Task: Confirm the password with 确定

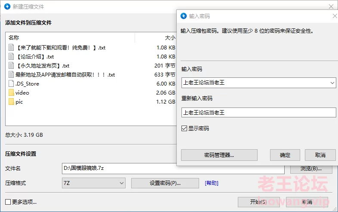Action: pos(285,155)
